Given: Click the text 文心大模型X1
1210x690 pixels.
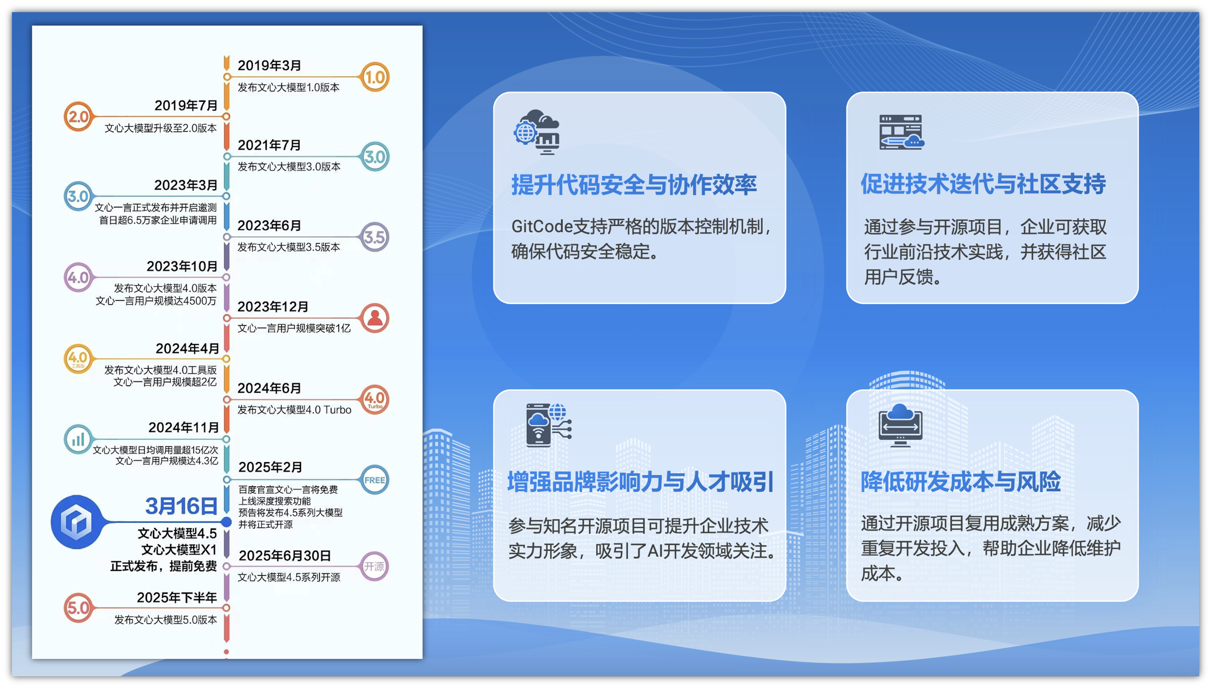Looking at the screenshot, I should [x=179, y=549].
